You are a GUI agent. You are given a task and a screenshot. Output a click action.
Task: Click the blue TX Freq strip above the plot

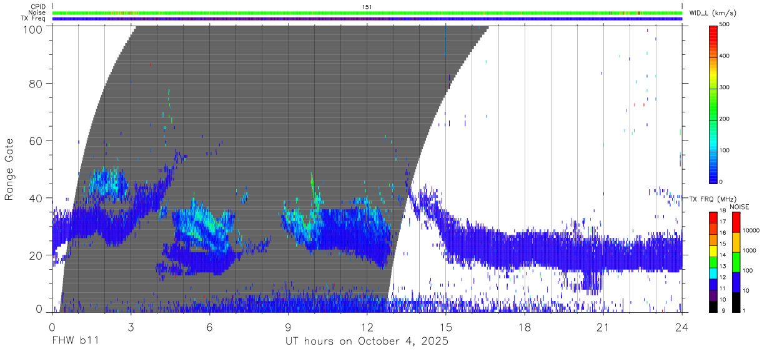(367, 18)
